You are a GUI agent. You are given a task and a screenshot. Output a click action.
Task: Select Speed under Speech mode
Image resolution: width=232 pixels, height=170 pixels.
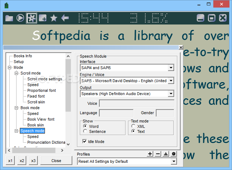(x=33, y=137)
